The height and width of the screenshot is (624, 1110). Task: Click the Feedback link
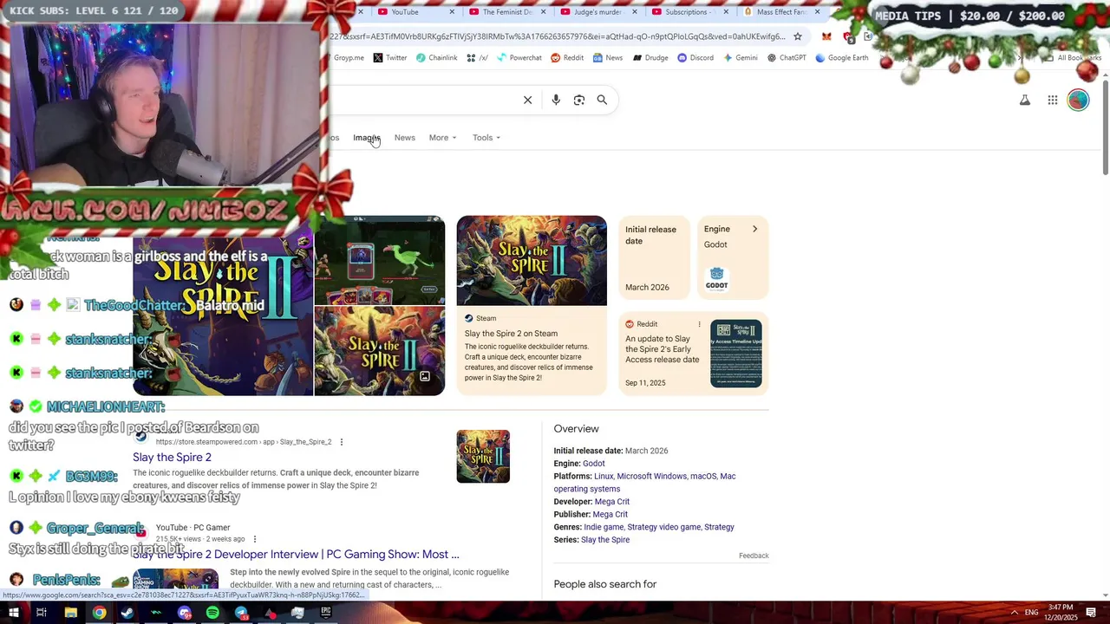tap(754, 556)
